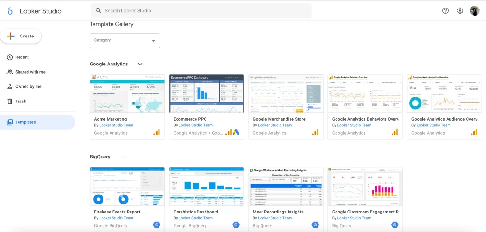Open the Acme Marketing template thumbnail
Image resolution: width=486 pixels, height=232 pixels.
pos(127,93)
